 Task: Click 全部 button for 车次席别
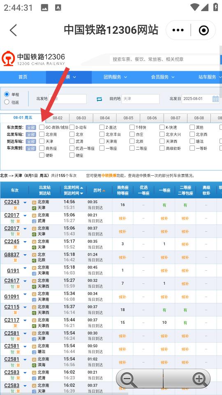[x=31, y=149]
